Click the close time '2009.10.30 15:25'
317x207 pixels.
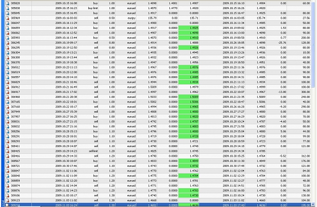pos(233,156)
